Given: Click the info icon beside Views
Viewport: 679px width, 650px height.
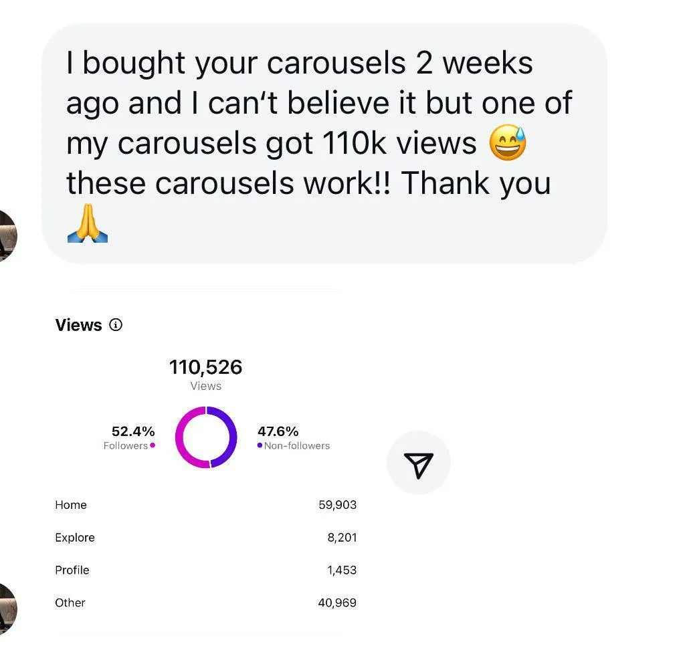Looking at the screenshot, I should pyautogui.click(x=116, y=325).
